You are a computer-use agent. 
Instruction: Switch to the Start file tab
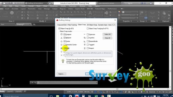2,25
